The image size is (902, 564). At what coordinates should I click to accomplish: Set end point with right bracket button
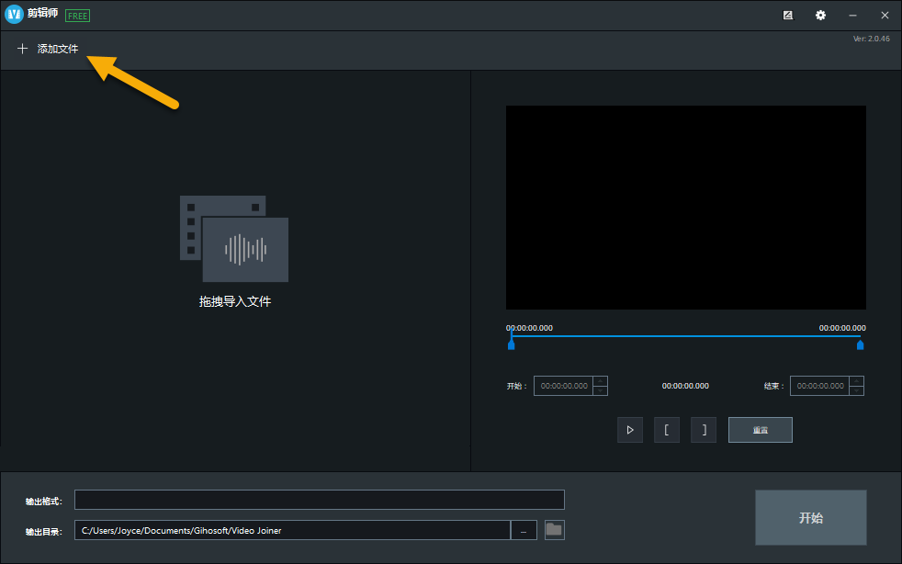[x=704, y=430]
